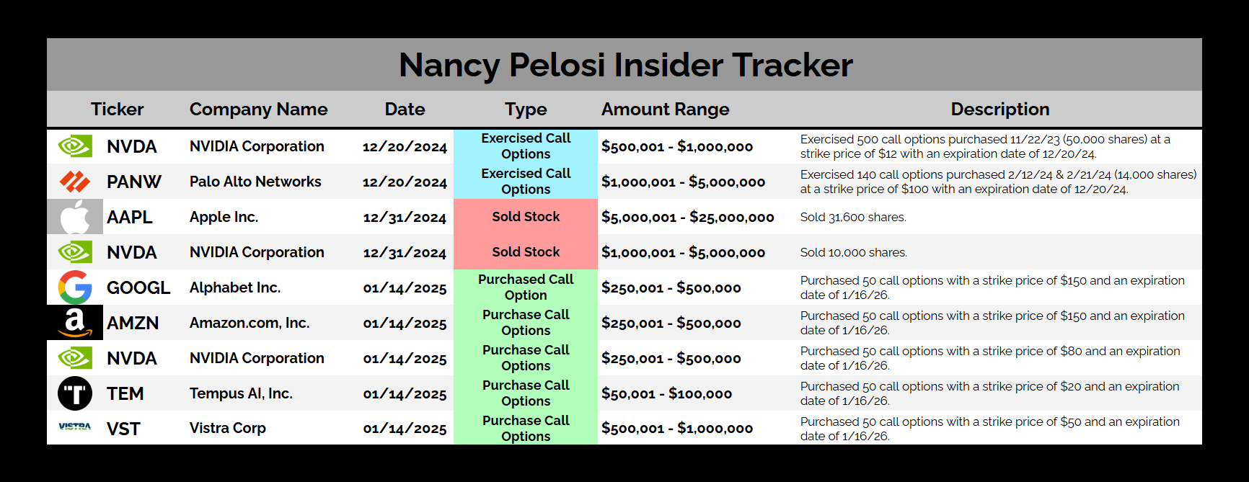Select the Description column header
1249x482 pixels.
point(999,110)
